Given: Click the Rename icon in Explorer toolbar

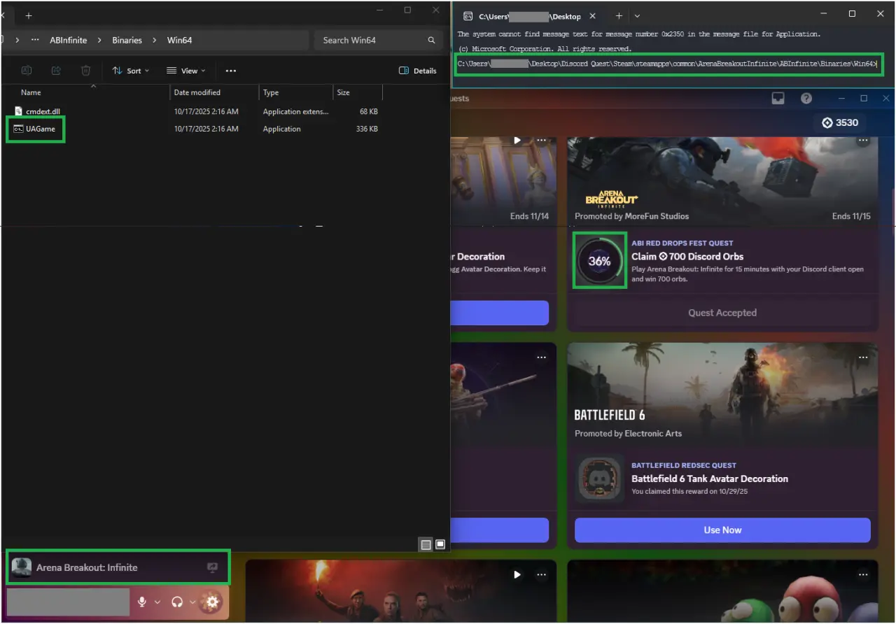Looking at the screenshot, I should (27, 71).
